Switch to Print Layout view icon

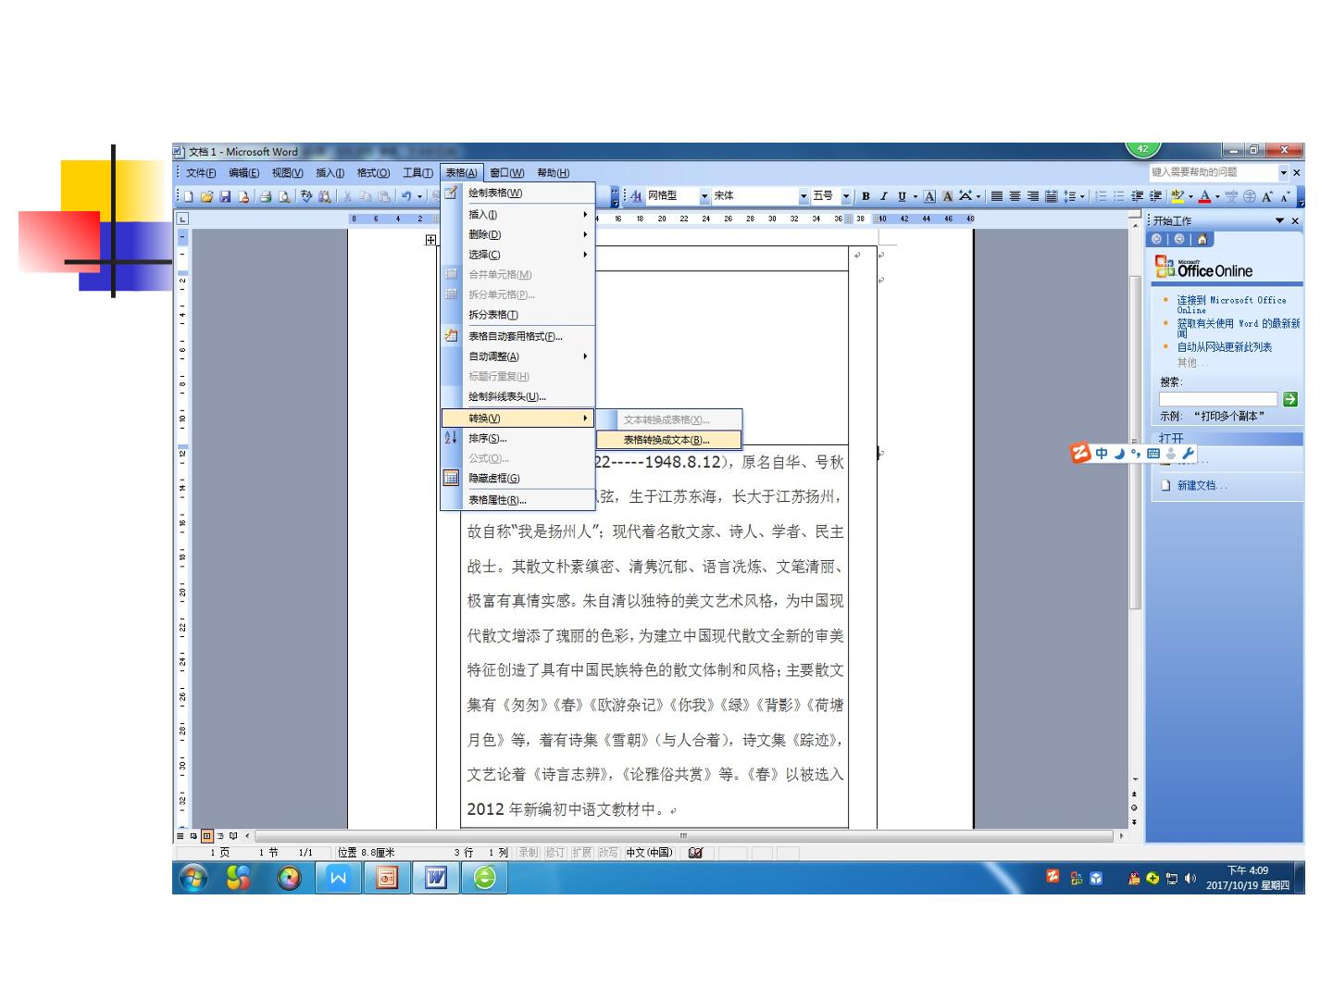coord(207,835)
